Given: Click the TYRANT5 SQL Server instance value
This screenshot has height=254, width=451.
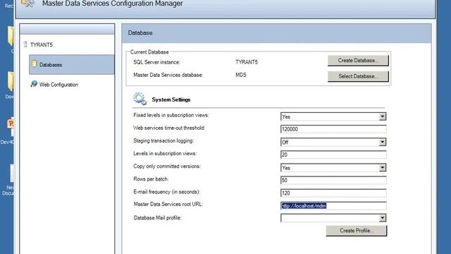Looking at the screenshot, I should click(x=247, y=62).
